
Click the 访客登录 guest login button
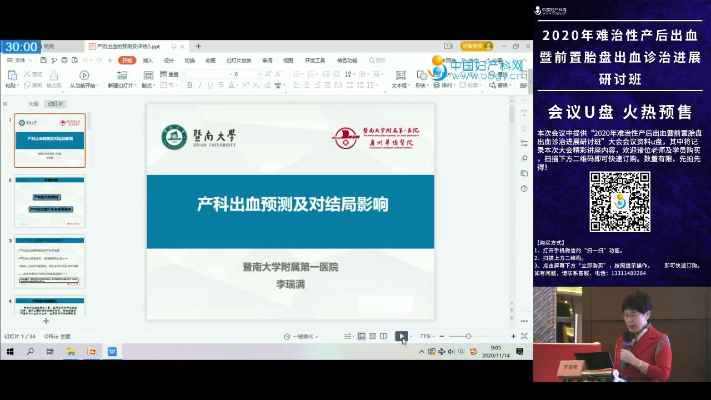pyautogui.click(x=476, y=46)
